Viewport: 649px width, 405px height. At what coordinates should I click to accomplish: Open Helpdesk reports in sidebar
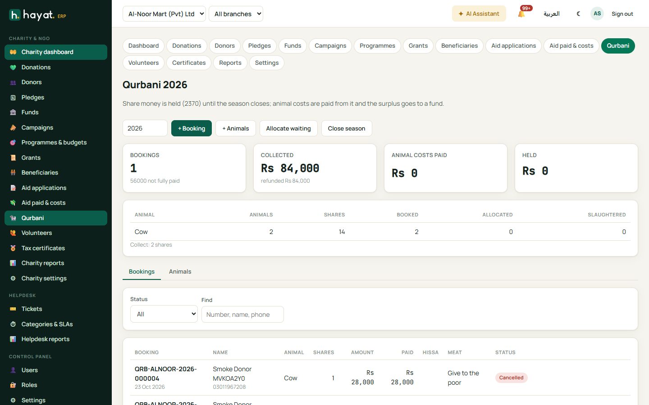56,339
